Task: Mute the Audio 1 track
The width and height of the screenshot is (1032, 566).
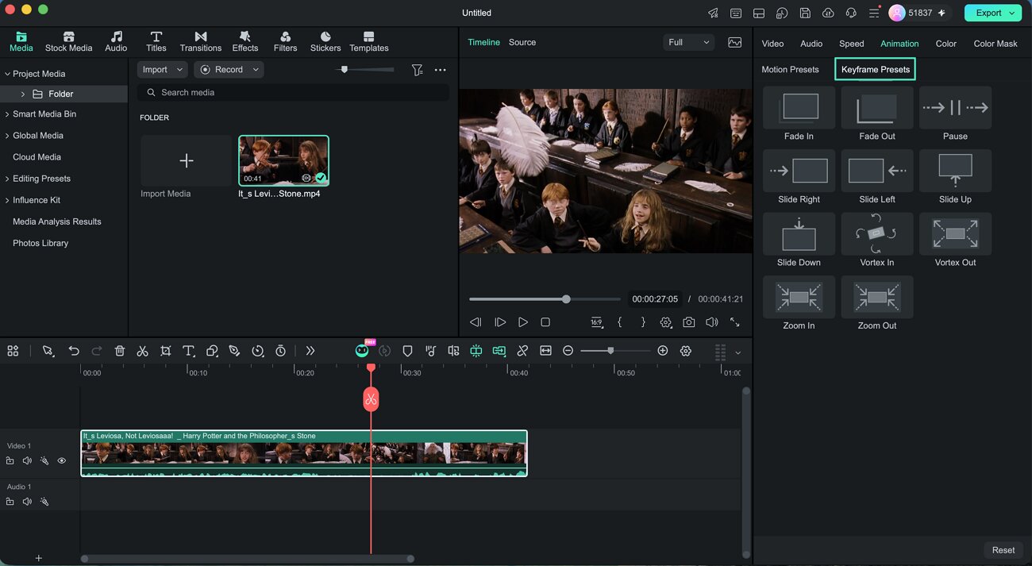Action: point(27,502)
